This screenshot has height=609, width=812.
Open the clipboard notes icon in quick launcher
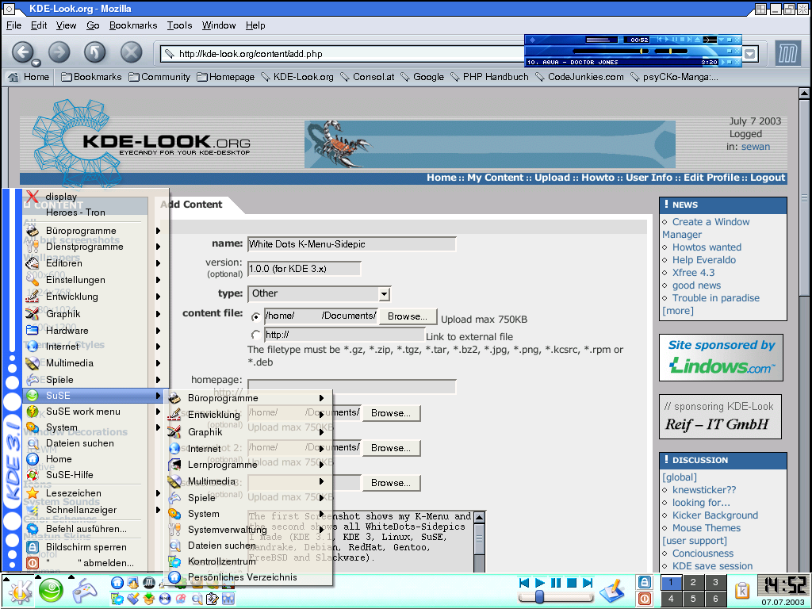click(x=213, y=599)
